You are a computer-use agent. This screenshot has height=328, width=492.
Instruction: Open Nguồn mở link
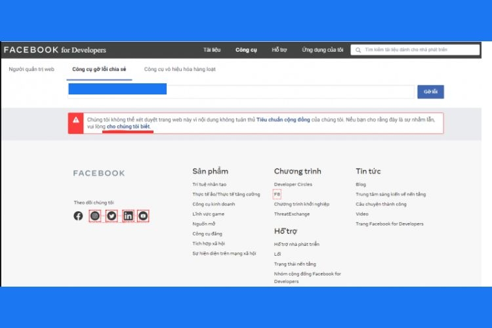[x=204, y=224]
